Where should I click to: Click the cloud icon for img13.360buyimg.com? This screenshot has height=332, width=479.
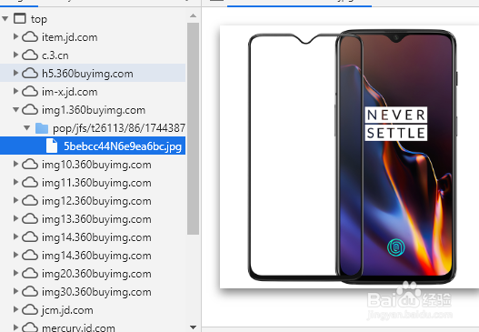click(30, 219)
